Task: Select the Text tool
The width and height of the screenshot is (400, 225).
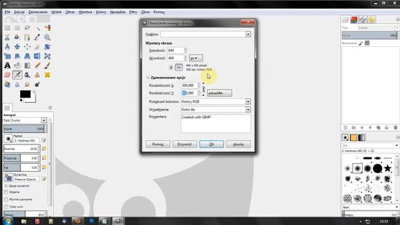Action: click(x=7, y=66)
